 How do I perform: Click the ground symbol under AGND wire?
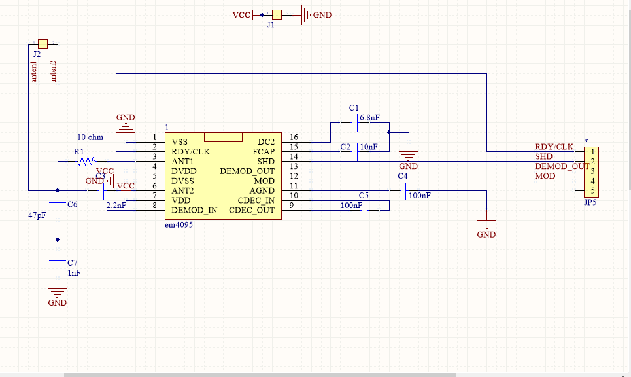[x=486, y=223]
